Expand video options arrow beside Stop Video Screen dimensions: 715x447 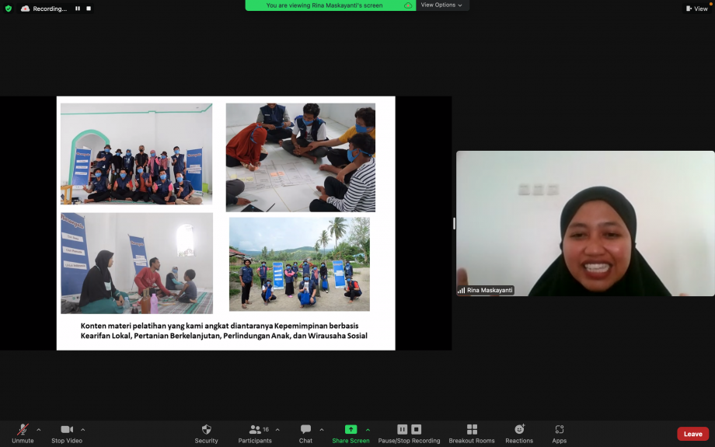(x=83, y=429)
